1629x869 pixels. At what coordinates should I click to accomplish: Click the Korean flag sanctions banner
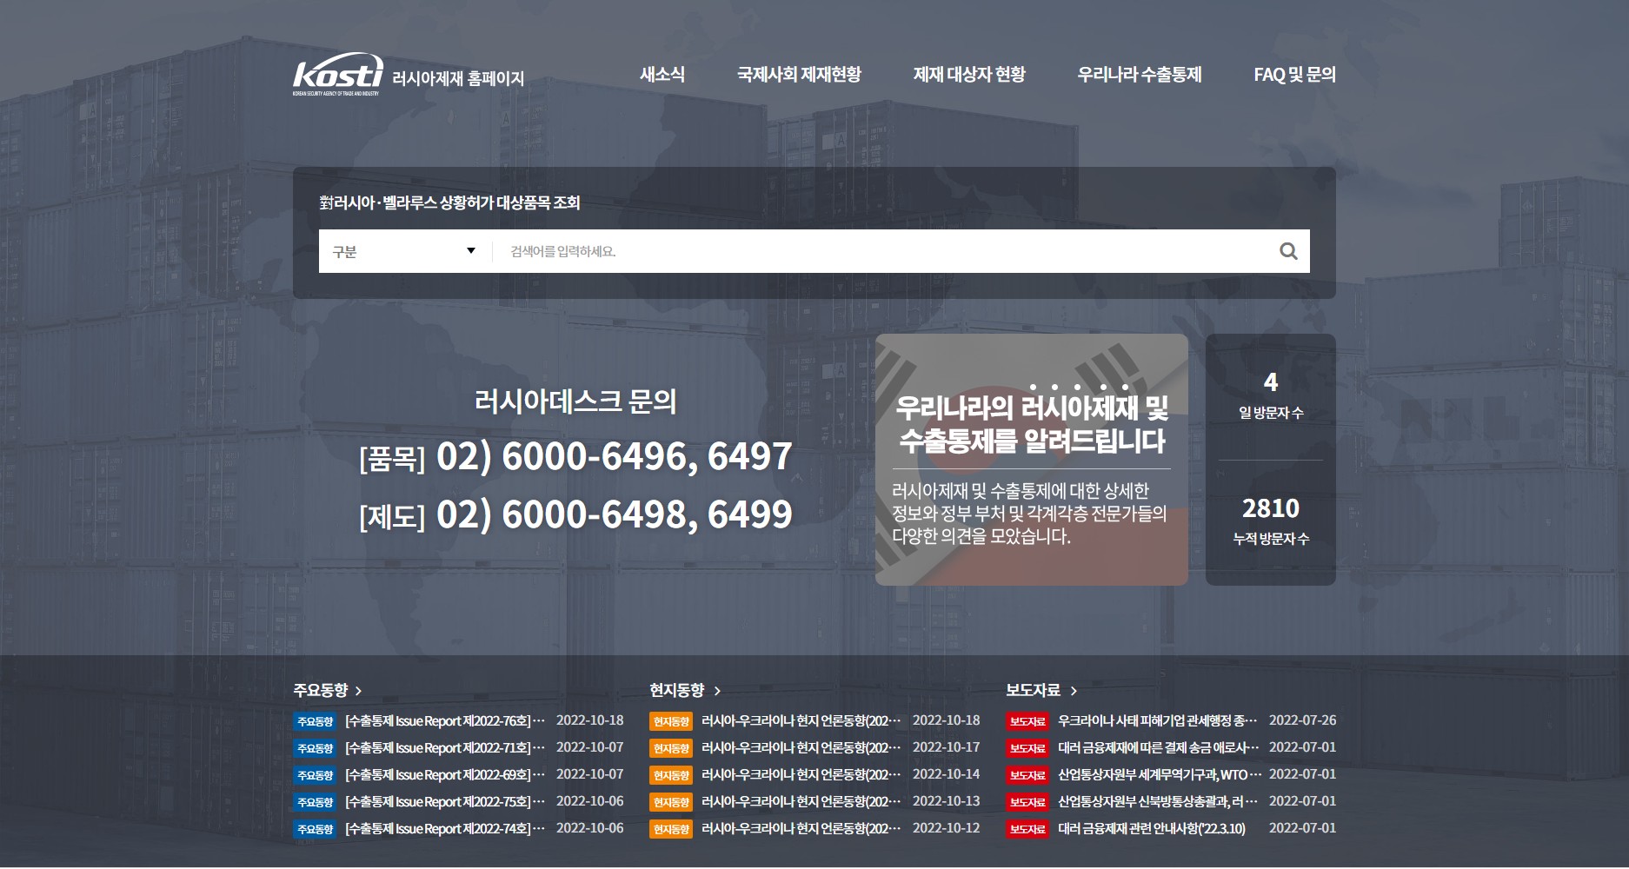pyautogui.click(x=1031, y=459)
